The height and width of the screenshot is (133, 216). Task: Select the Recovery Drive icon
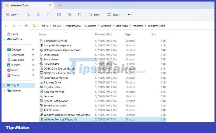tap(41, 82)
